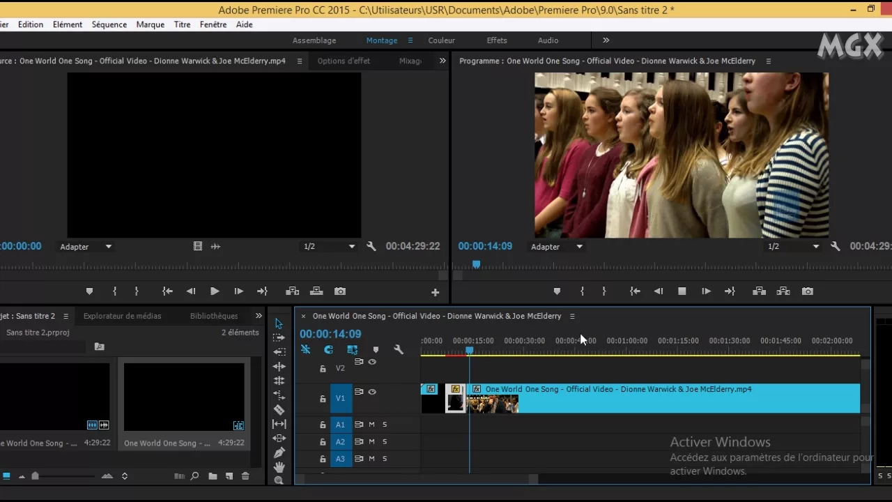Click Extract button in Program monitor
The height and width of the screenshot is (502, 892).
tap(783, 291)
